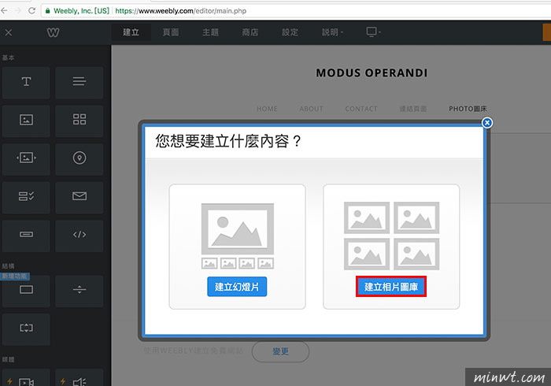The height and width of the screenshot is (386, 551).
Task: Add the Embed code element
Action: coord(79,236)
